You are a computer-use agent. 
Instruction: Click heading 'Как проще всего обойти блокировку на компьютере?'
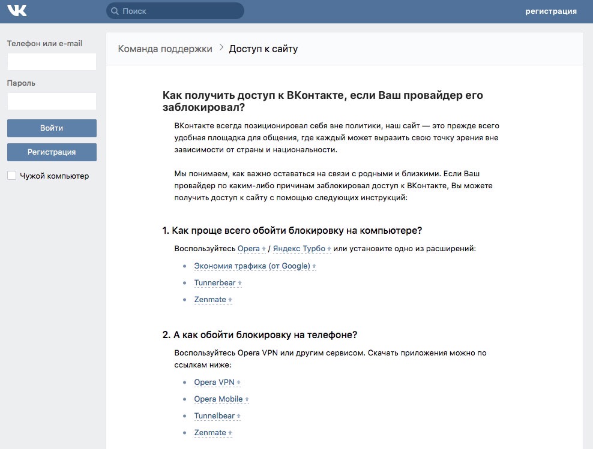292,230
